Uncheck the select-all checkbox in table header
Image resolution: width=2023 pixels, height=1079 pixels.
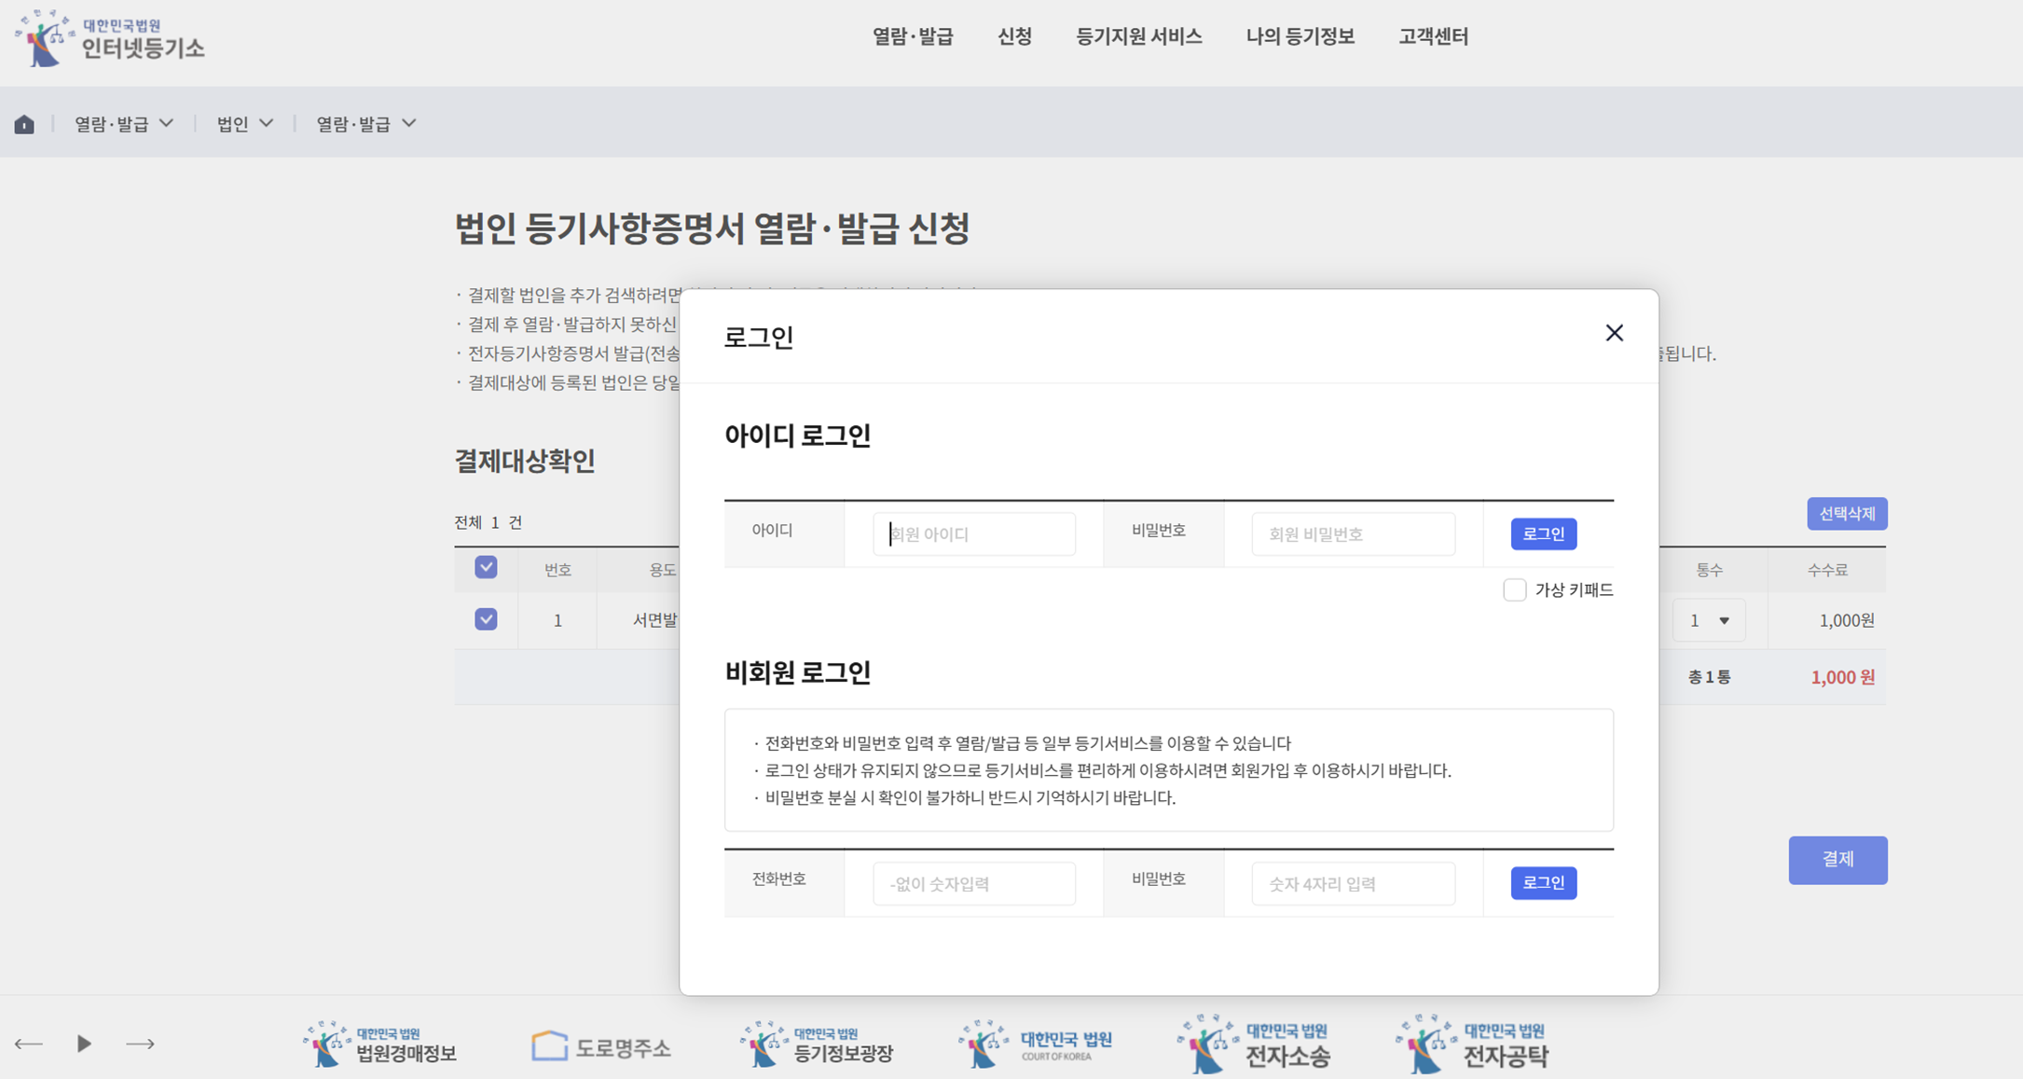(486, 567)
